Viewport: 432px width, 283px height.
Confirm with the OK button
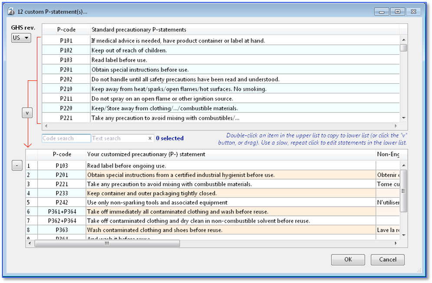(x=348, y=259)
